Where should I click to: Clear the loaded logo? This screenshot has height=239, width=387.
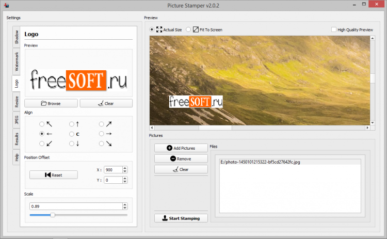click(106, 103)
